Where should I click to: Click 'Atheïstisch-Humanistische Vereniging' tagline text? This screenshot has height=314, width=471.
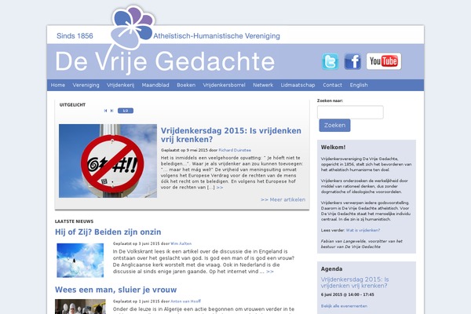click(x=217, y=36)
